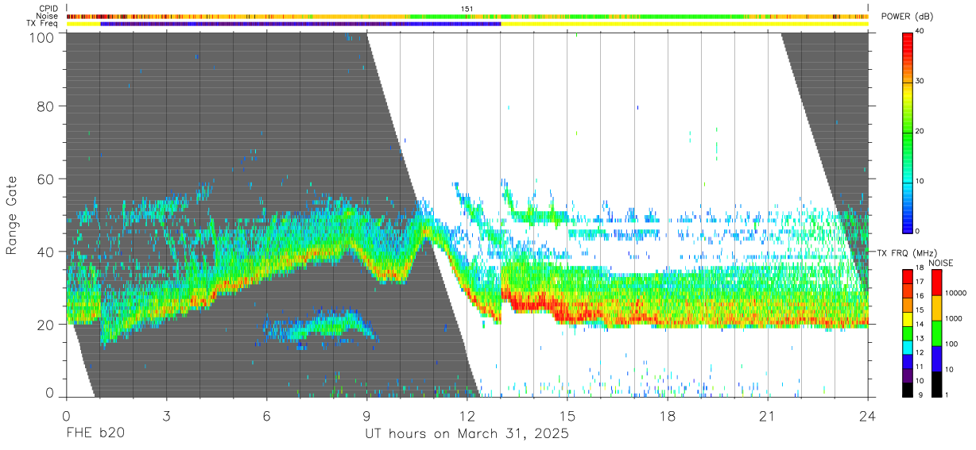Click the '24' UT hour tick label
The height and width of the screenshot is (450, 976).
pos(868,416)
